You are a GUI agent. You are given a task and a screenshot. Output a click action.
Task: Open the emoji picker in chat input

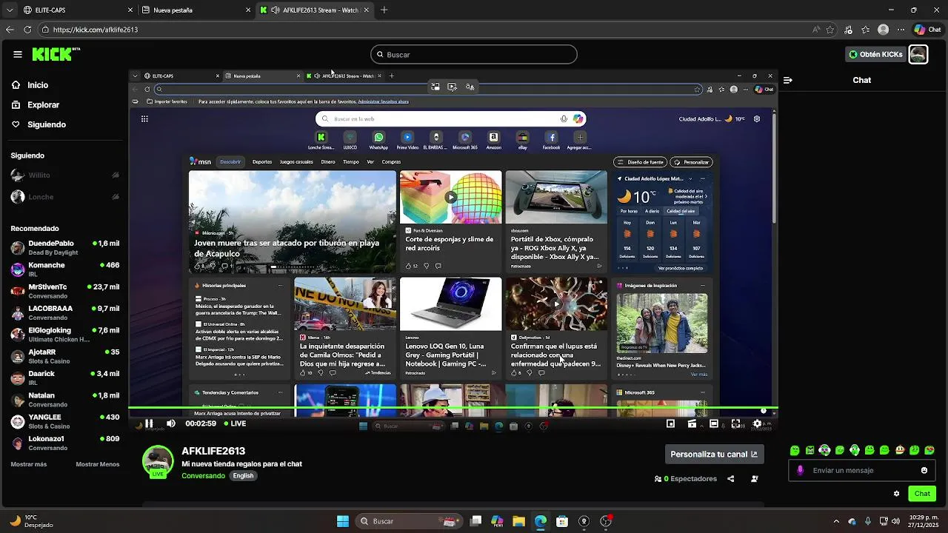point(924,470)
